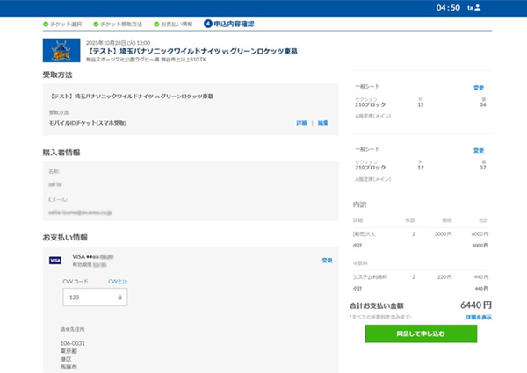
Task: Click 変更 for the seat number 36 ticket
Action: tap(479, 88)
